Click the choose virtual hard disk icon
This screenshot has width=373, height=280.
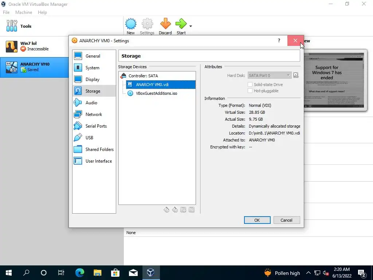coord(296,75)
